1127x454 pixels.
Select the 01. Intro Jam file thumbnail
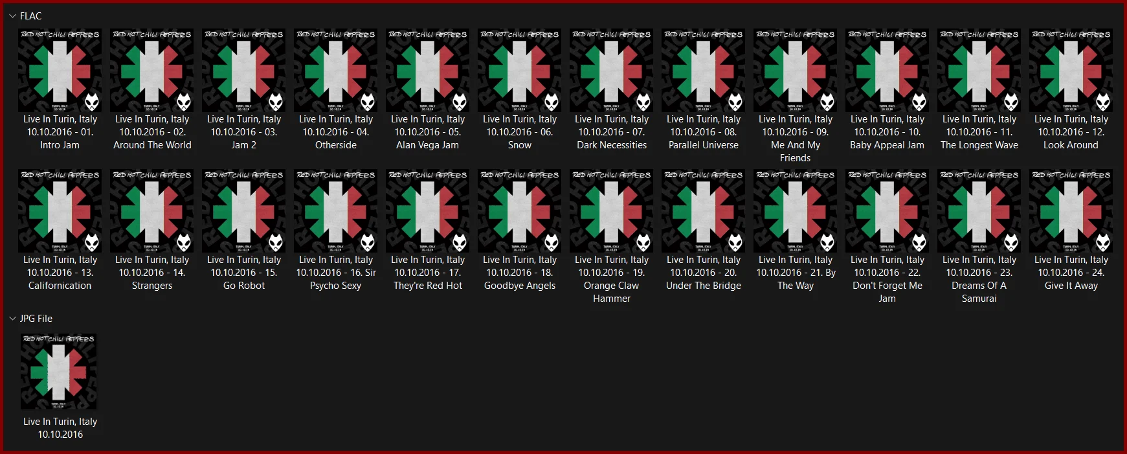[60, 71]
